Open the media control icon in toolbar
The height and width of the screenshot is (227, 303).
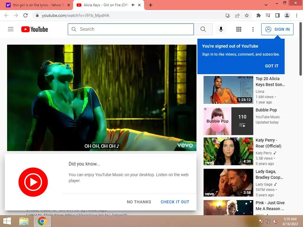[x=268, y=15]
